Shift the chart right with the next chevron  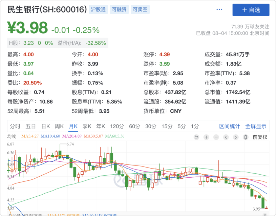click(236, 137)
